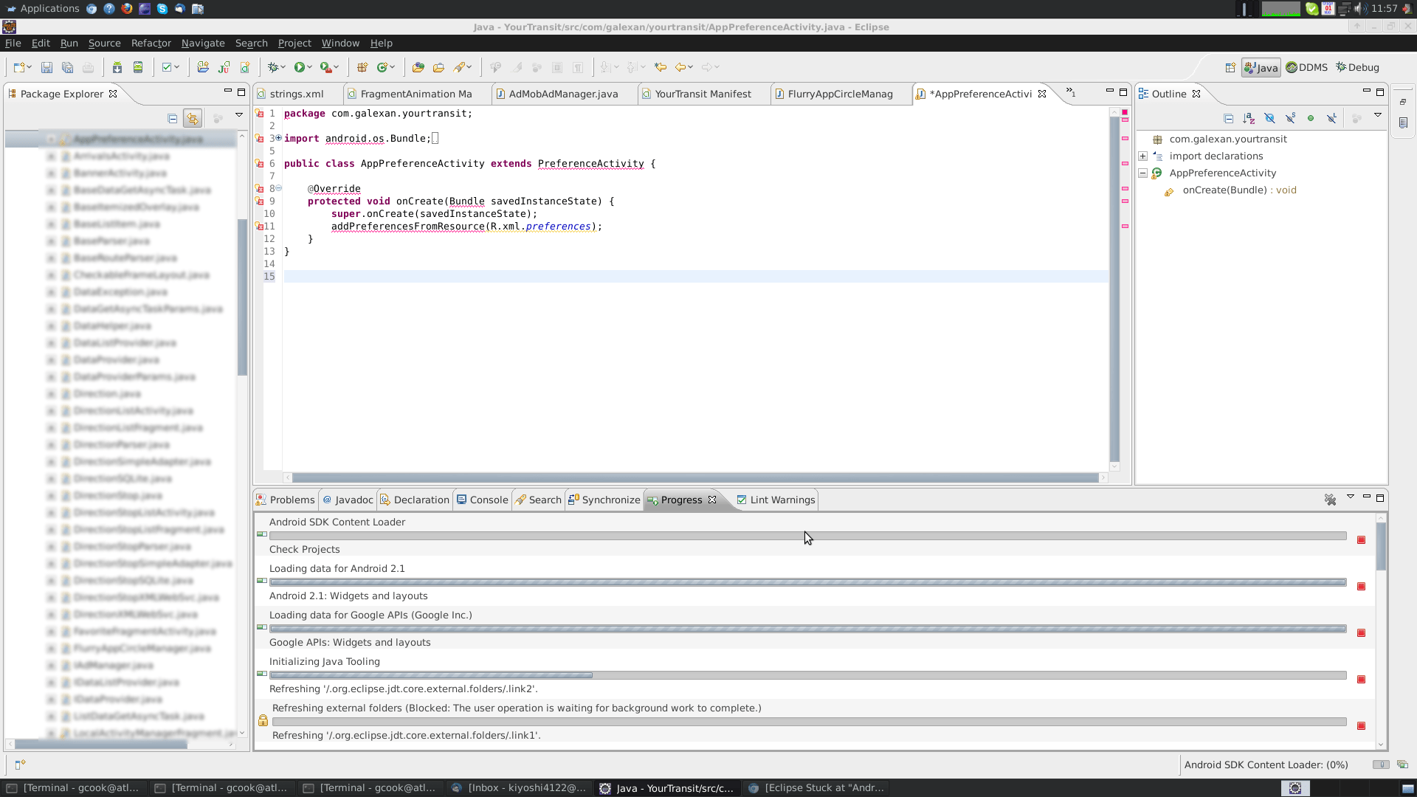Toggle Hide Fields in Outline view

1269,119
